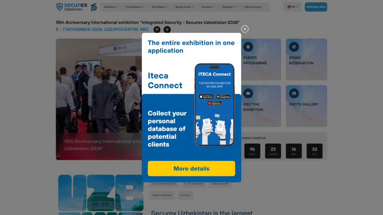The width and height of the screenshot is (383, 215).
Task: Close the Iteca Connect popup
Action: [x=245, y=29]
